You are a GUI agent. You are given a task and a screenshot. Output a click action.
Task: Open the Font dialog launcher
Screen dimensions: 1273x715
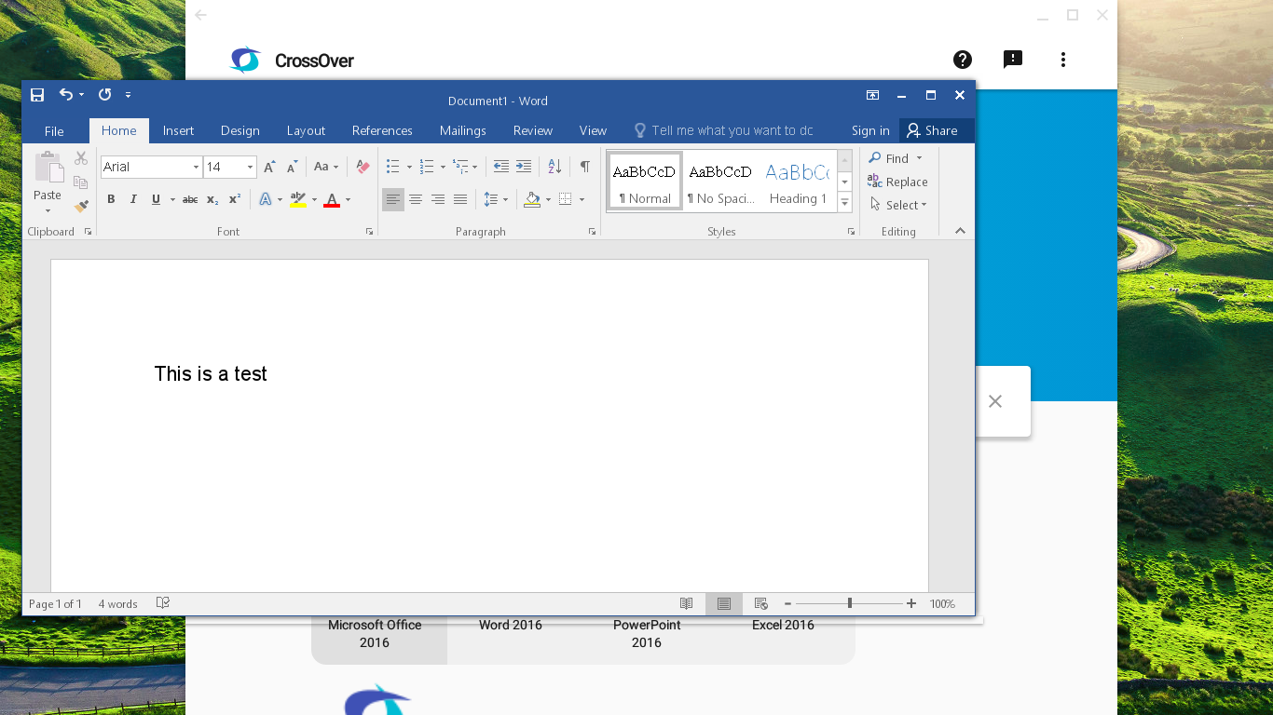click(369, 232)
